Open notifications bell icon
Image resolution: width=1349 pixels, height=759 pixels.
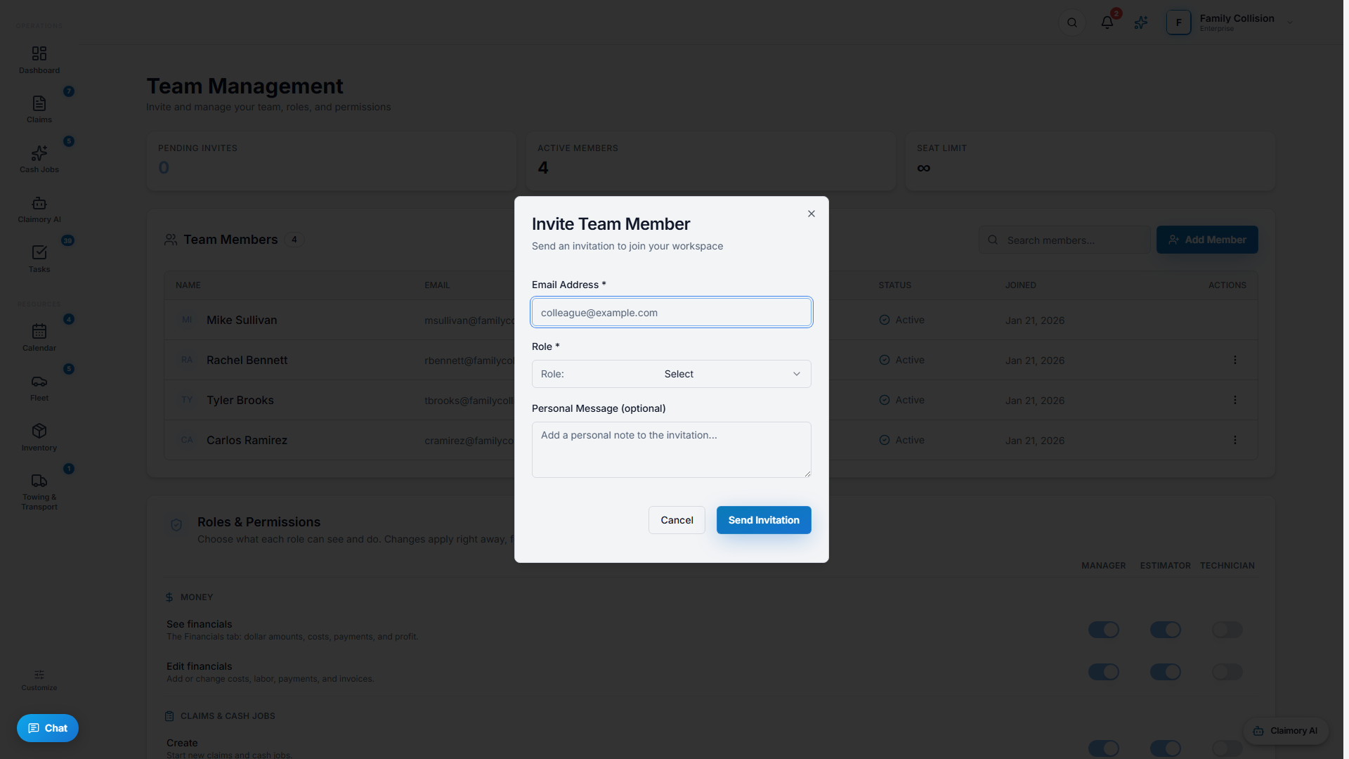pos(1107,22)
